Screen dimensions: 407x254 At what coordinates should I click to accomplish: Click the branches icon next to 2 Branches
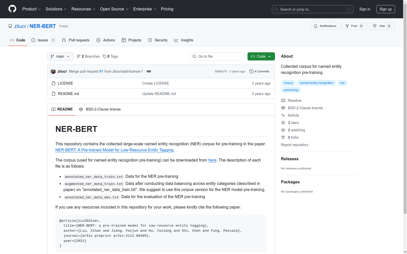(79, 56)
